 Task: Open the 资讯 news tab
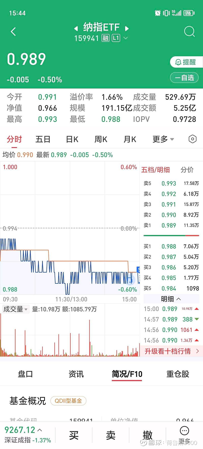(x=76, y=374)
